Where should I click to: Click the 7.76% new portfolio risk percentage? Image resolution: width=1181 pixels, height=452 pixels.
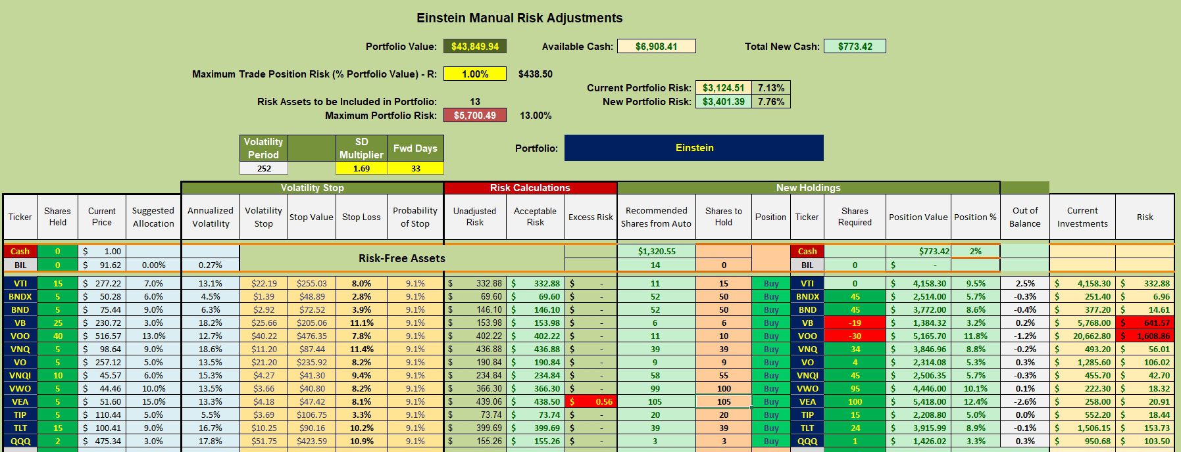point(770,102)
